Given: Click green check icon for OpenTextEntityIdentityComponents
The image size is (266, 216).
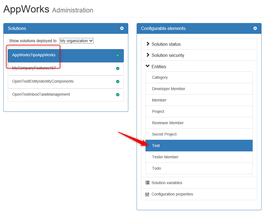Looking at the screenshot, I should (117, 82).
